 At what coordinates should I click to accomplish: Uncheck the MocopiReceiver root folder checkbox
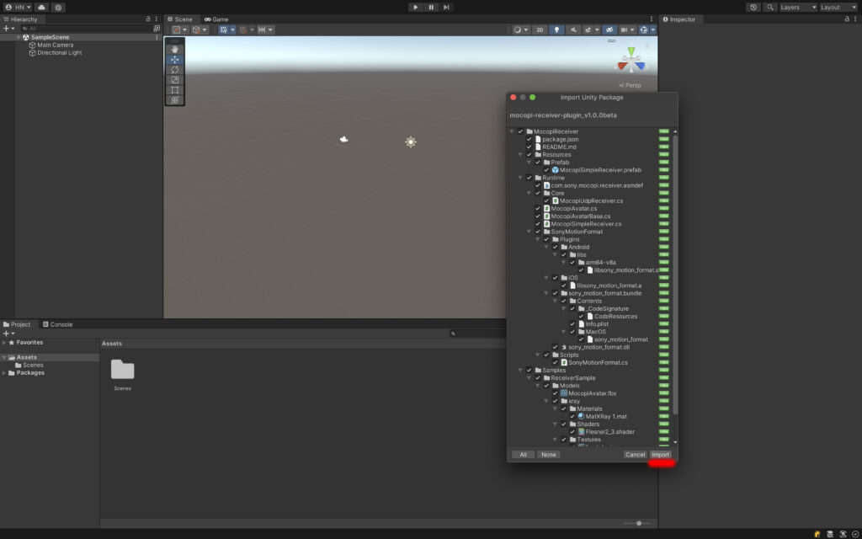point(520,131)
